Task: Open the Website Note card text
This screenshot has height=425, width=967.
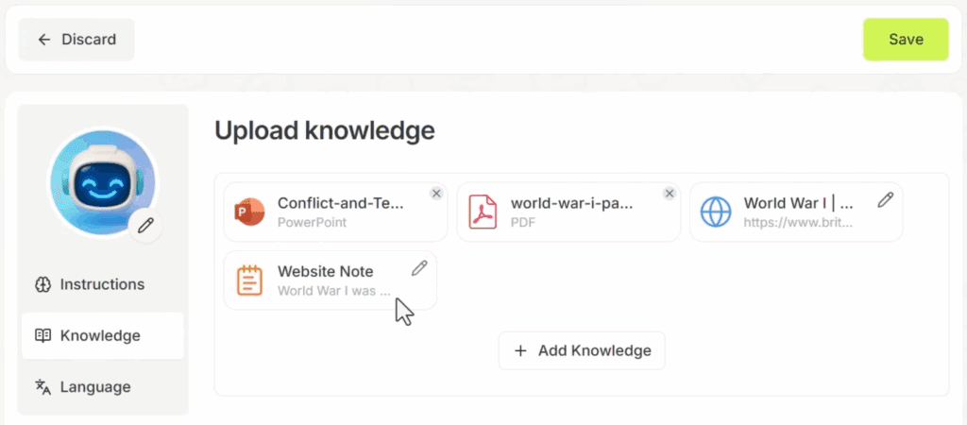Action: click(330, 280)
